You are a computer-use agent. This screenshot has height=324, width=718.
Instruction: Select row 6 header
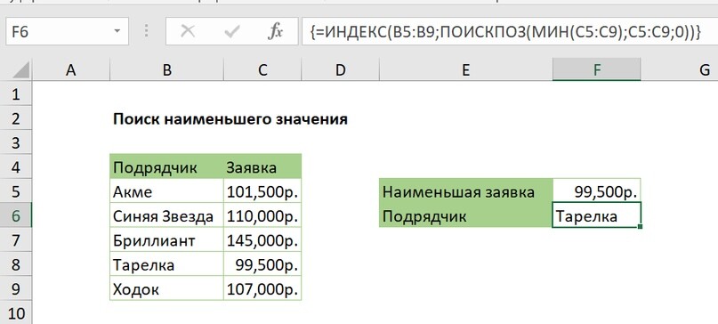pos(16,215)
